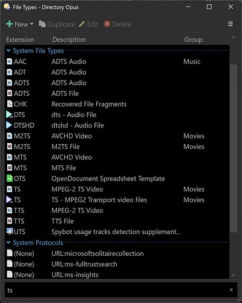
Task: Select 'Recovered File Fragments' description
Action: pos(89,104)
